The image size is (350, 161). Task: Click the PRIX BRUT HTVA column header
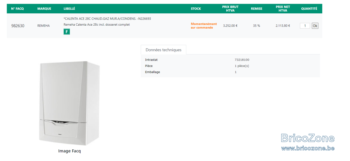coord(230,9)
